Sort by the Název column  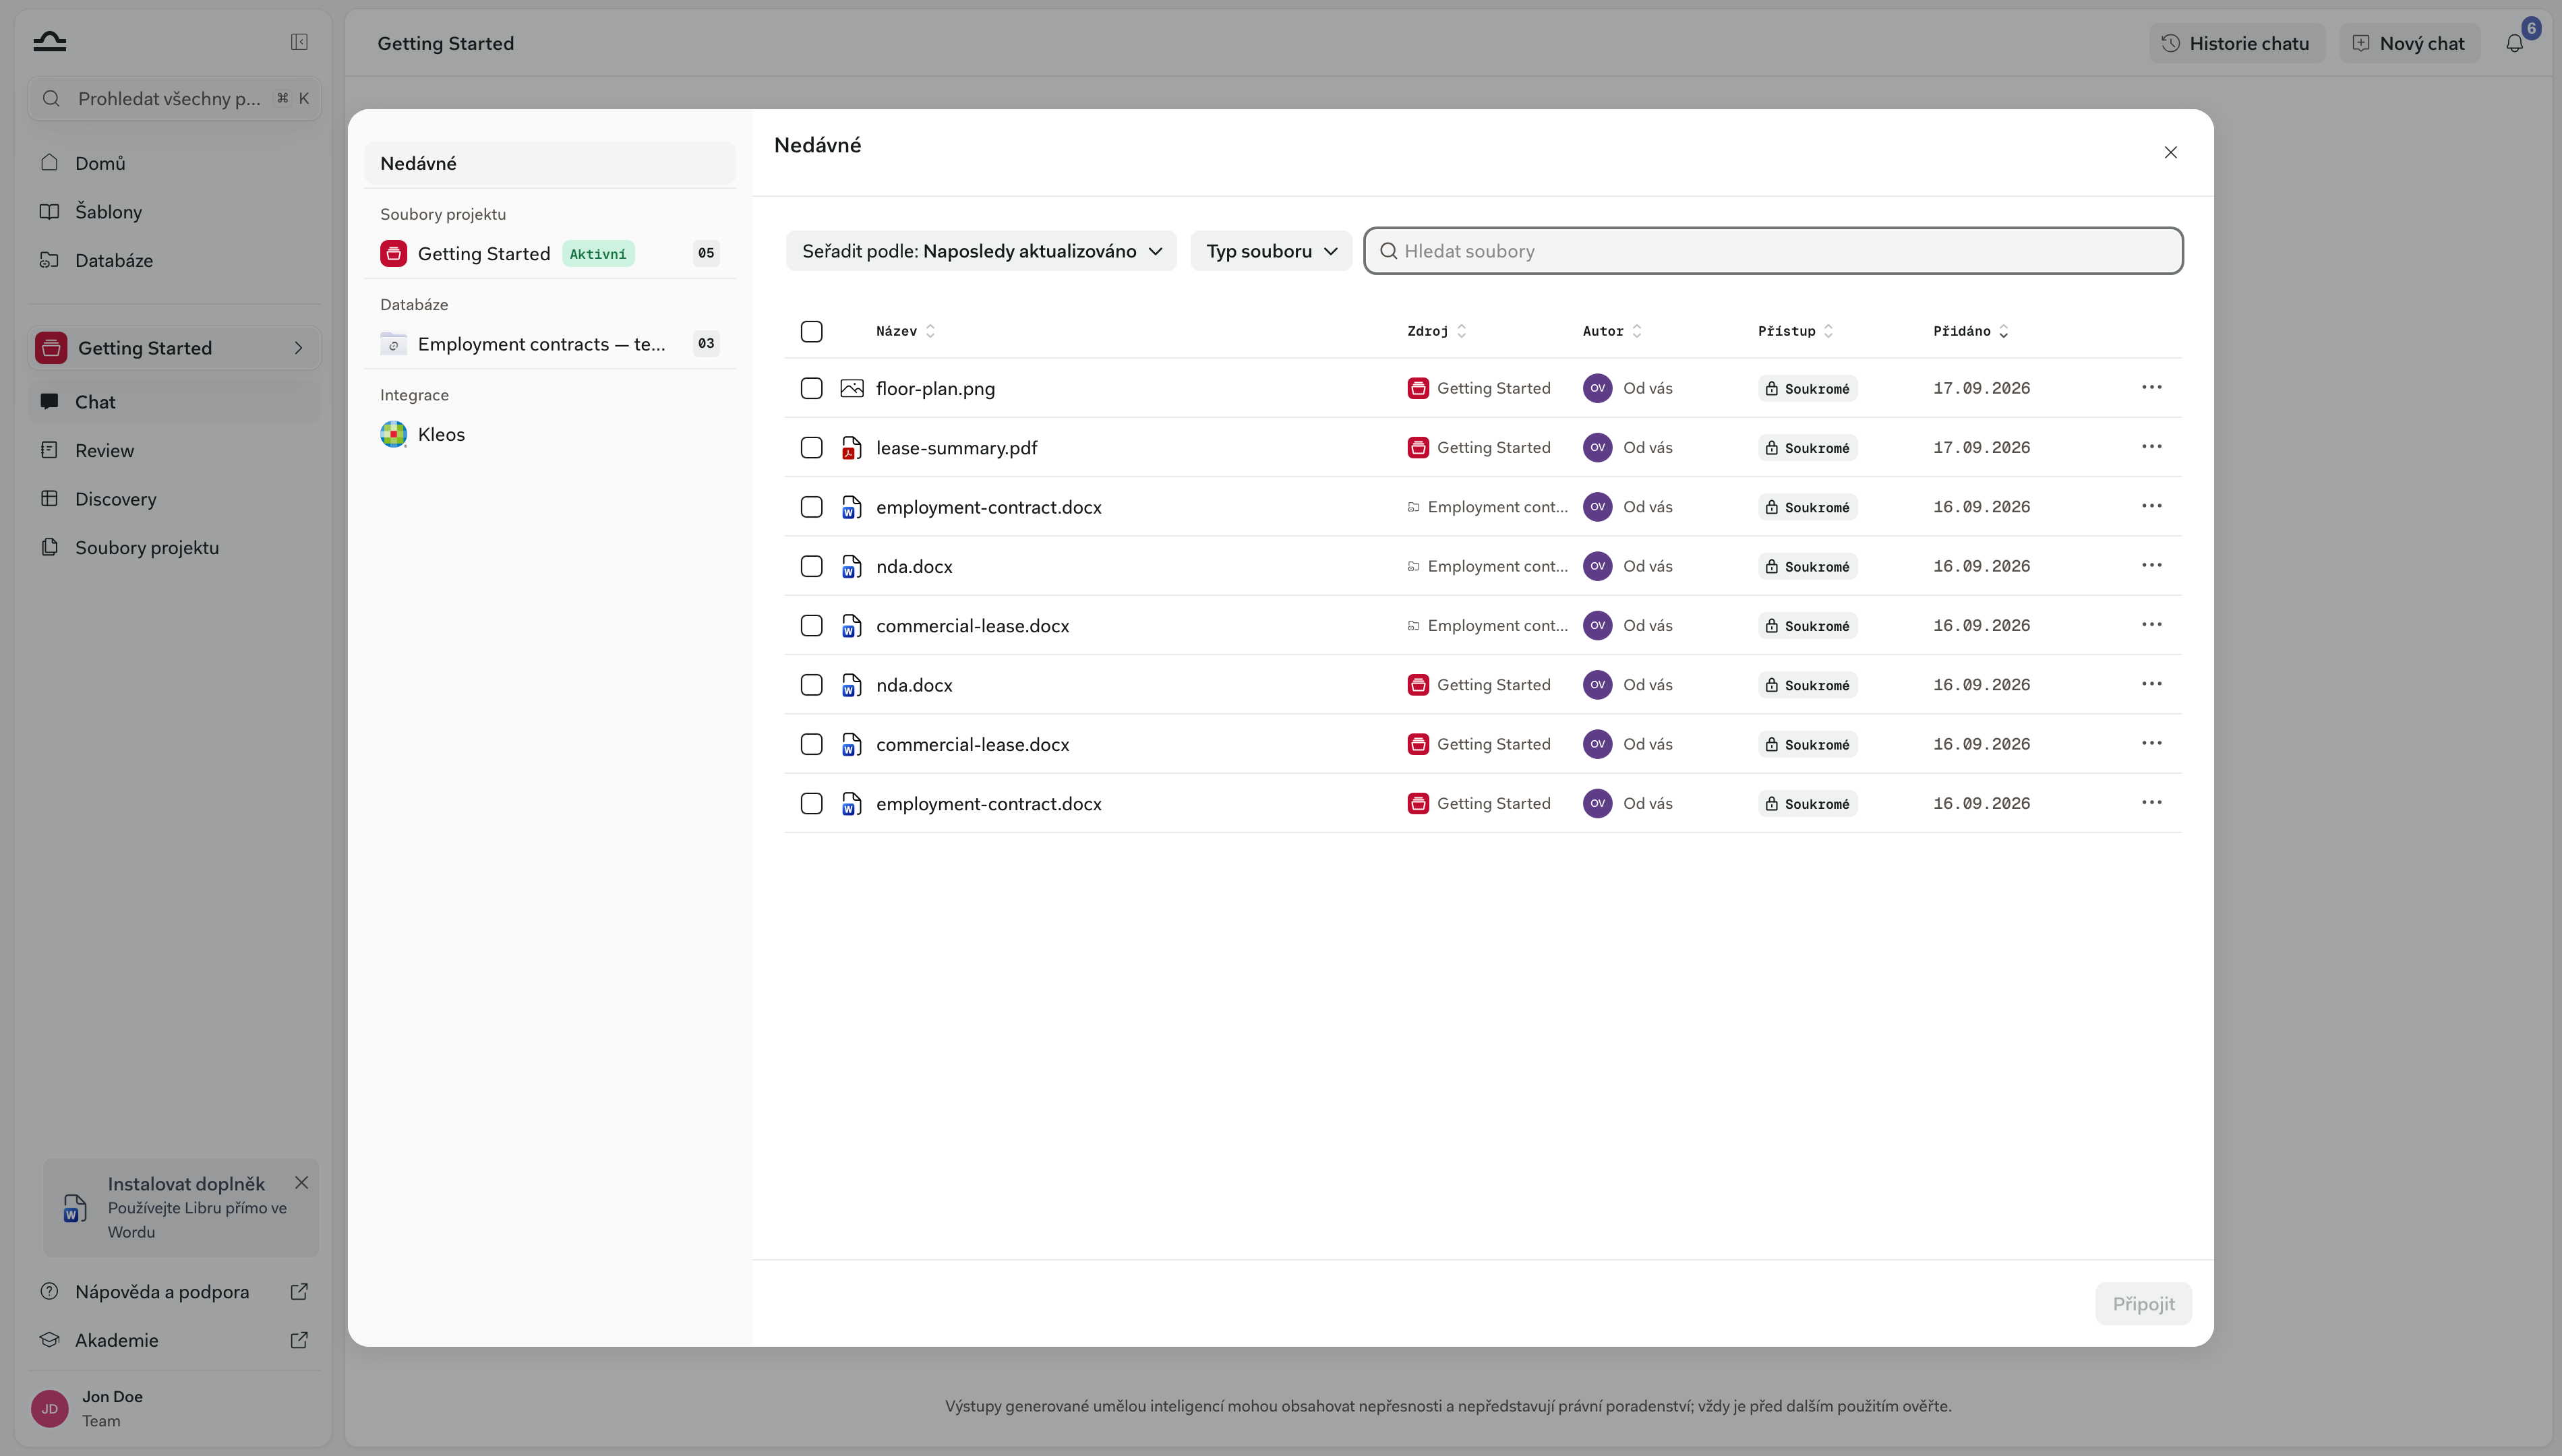905,331
